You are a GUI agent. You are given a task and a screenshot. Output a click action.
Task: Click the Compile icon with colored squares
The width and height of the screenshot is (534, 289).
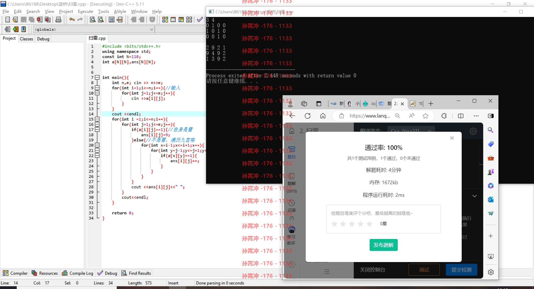165,19
